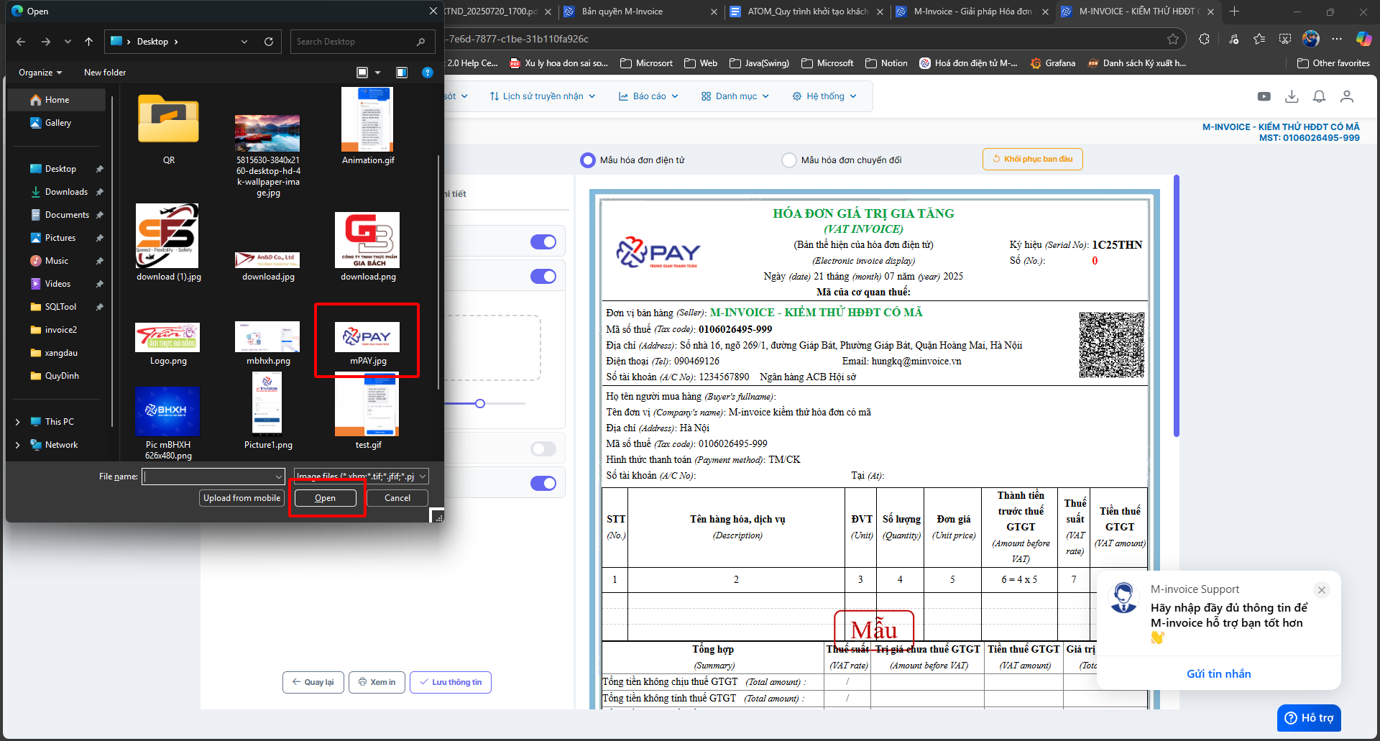Select Downloads in navigation pane

point(66,192)
